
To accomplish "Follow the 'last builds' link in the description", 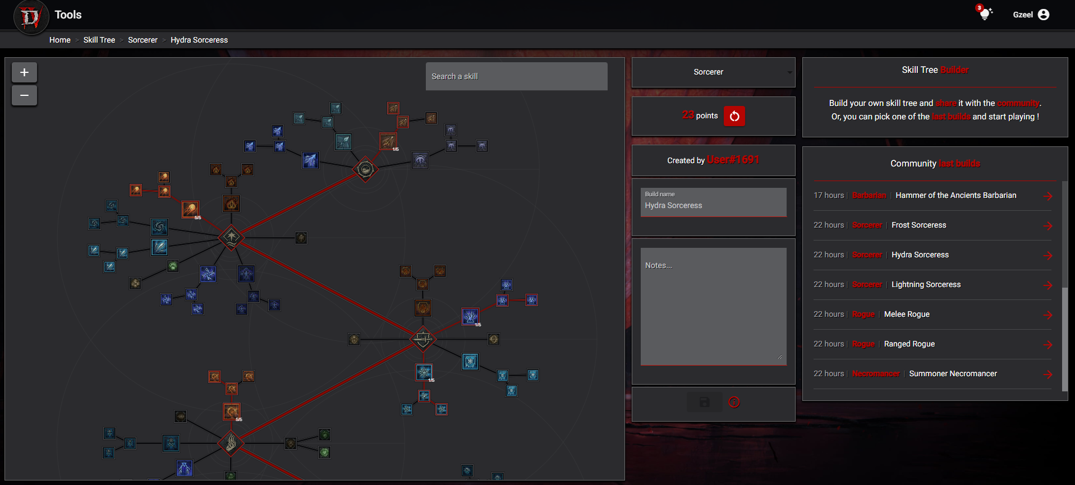I will (x=951, y=117).
